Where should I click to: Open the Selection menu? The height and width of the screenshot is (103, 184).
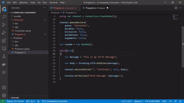pos(24,3)
